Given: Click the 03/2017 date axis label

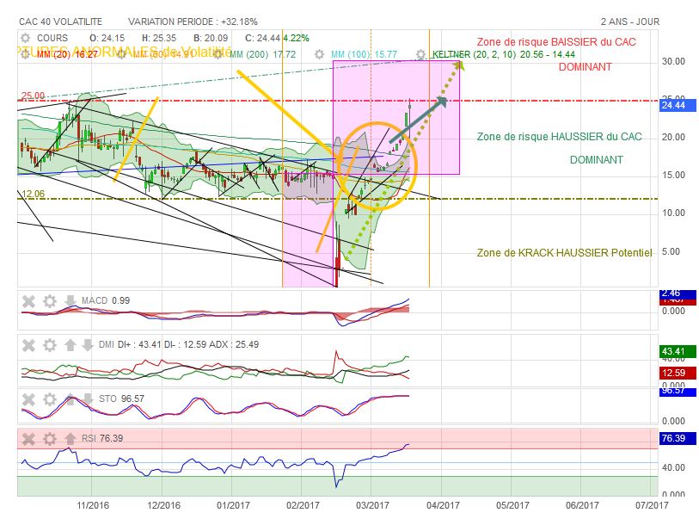Looking at the screenshot, I should (372, 505).
